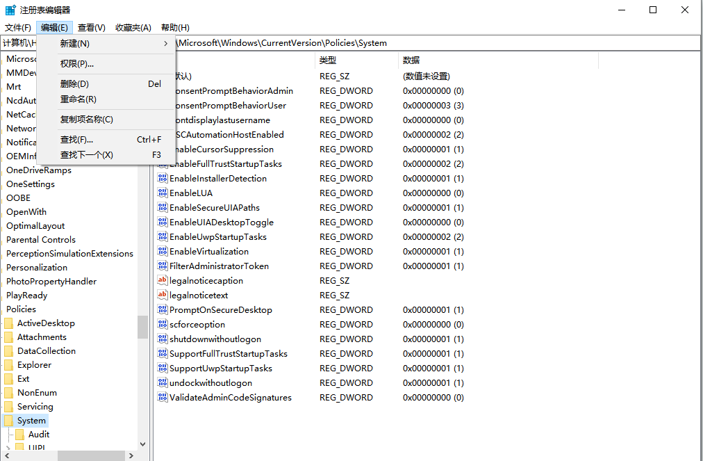Viewport: 703px width, 461px height.
Task: Click the tree horizontal scrollbar right arrow
Action: (131, 455)
